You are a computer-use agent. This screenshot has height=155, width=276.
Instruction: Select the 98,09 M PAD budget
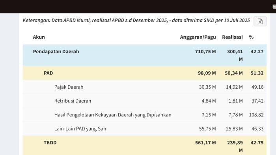tap(207, 73)
